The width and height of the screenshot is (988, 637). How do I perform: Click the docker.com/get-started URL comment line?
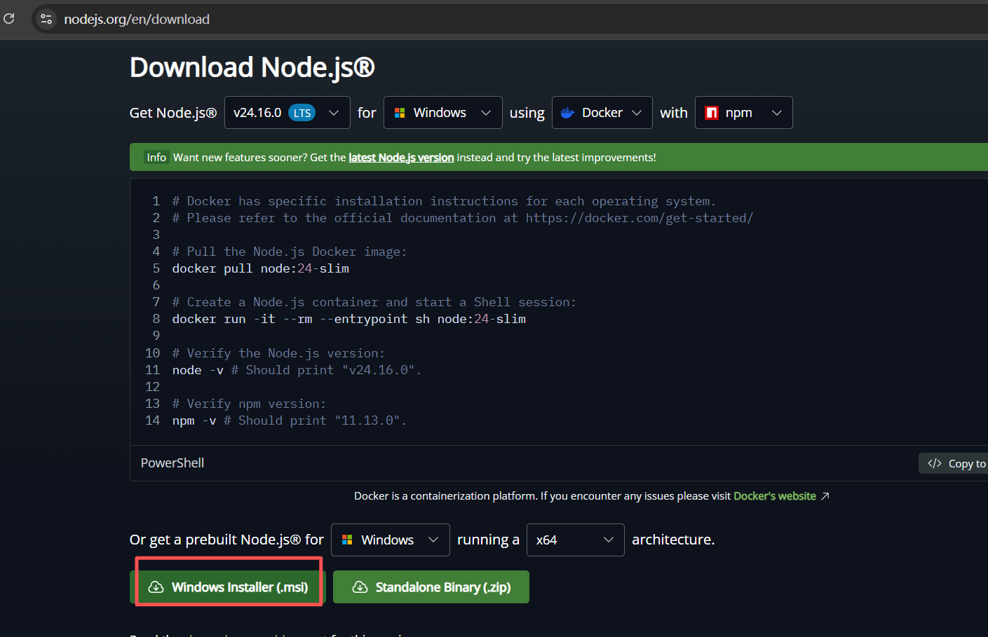[463, 218]
